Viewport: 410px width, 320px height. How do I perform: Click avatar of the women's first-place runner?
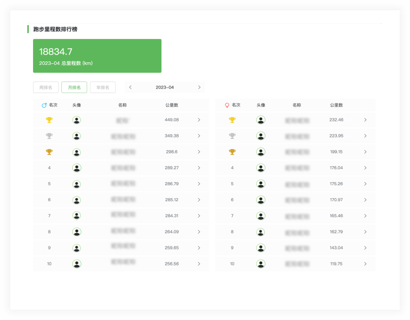pyautogui.click(x=261, y=120)
